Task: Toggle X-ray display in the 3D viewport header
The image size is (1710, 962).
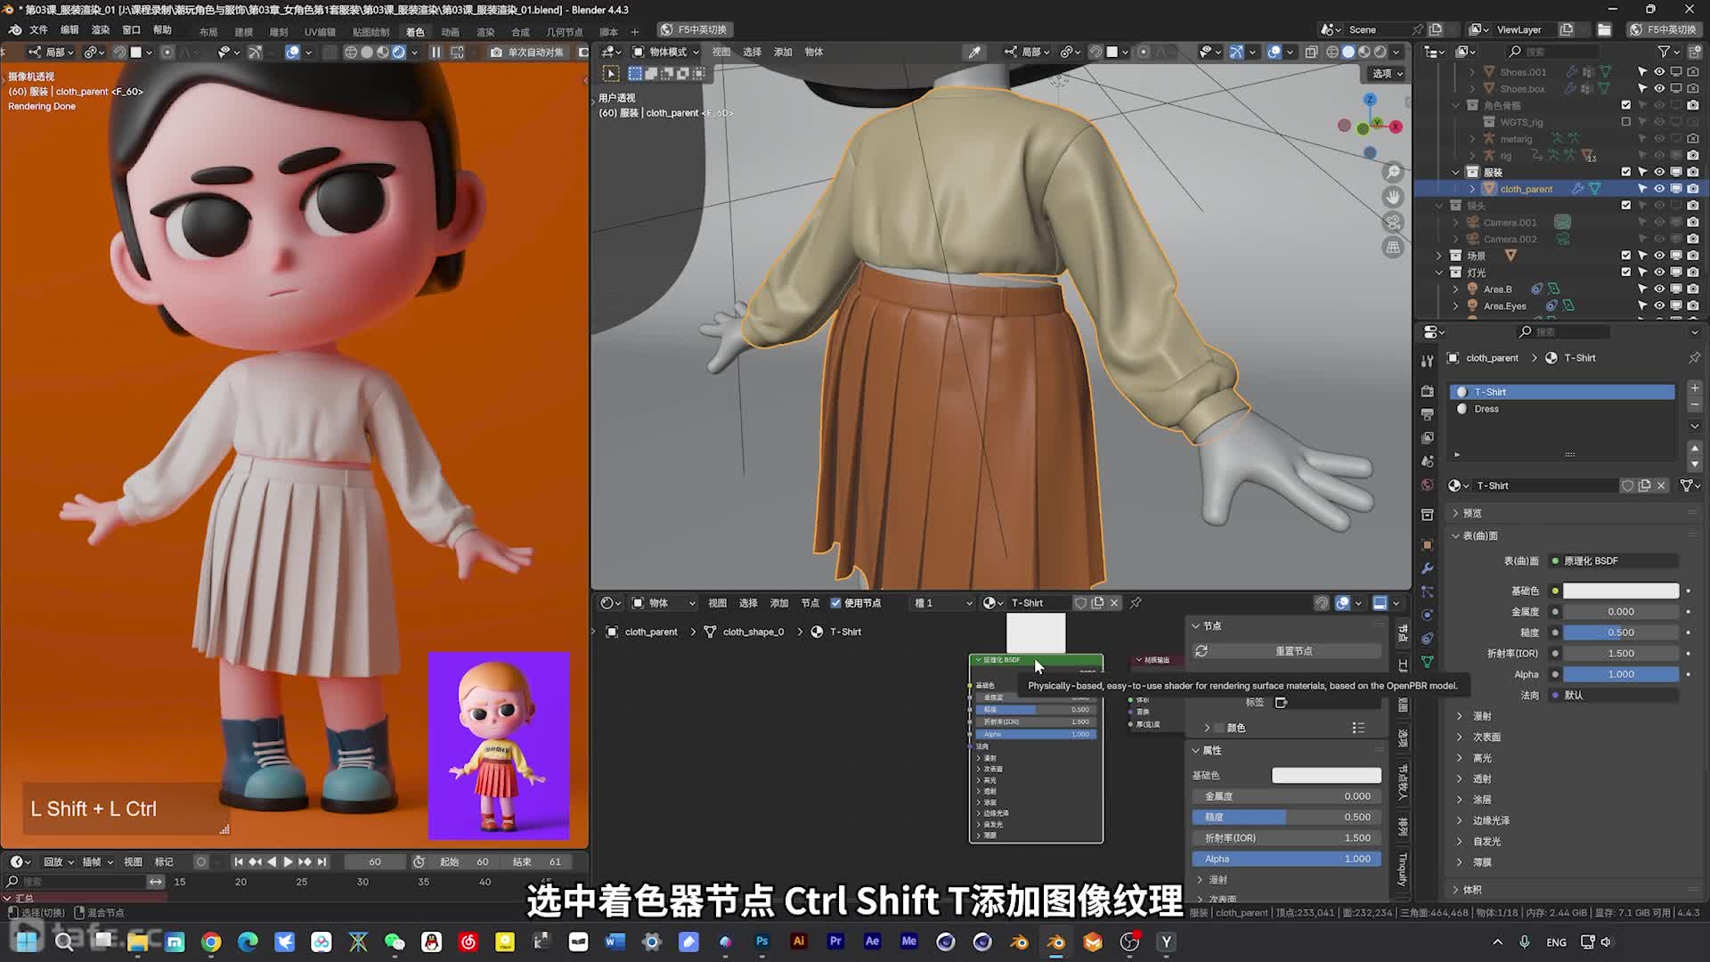Action: pyautogui.click(x=1311, y=52)
